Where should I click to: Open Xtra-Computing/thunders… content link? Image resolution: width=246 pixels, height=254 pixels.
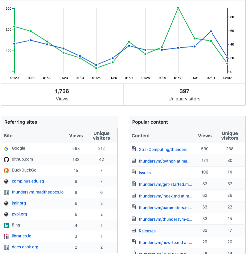164,150
